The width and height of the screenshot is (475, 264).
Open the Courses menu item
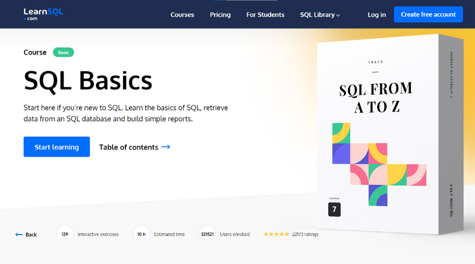click(182, 15)
